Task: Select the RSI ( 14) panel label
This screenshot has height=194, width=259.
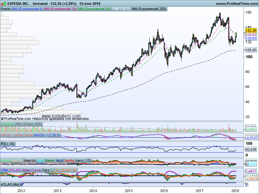Action: click(7, 144)
